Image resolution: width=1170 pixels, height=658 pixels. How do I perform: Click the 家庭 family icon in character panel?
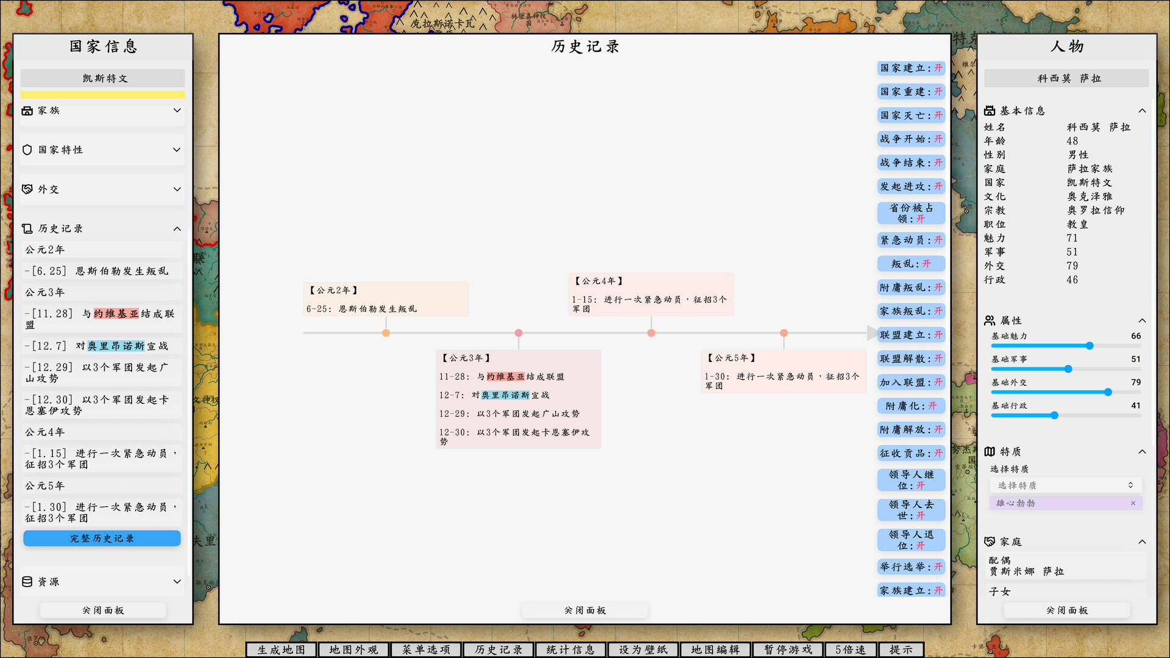click(990, 541)
